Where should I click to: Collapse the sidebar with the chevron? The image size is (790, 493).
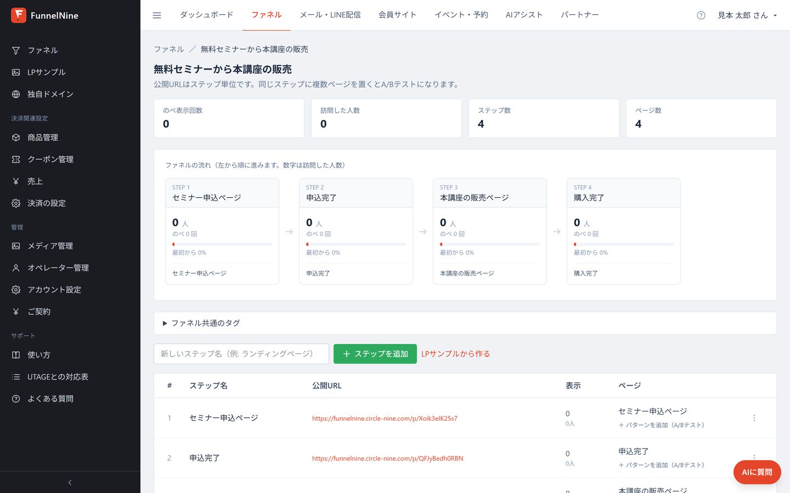pos(70,483)
